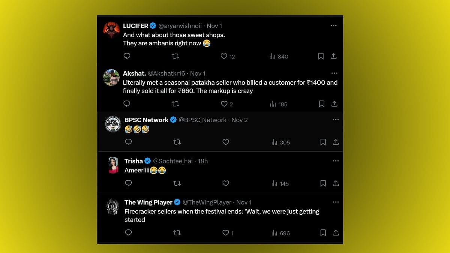
Task: Expand more menu on Trisha's tweet
Action: point(336,161)
